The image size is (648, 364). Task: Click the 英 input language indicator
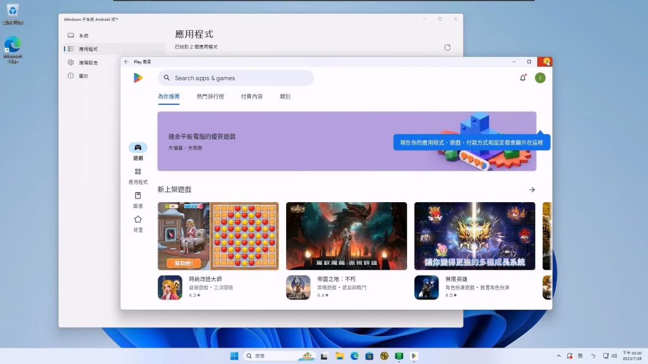coord(580,356)
